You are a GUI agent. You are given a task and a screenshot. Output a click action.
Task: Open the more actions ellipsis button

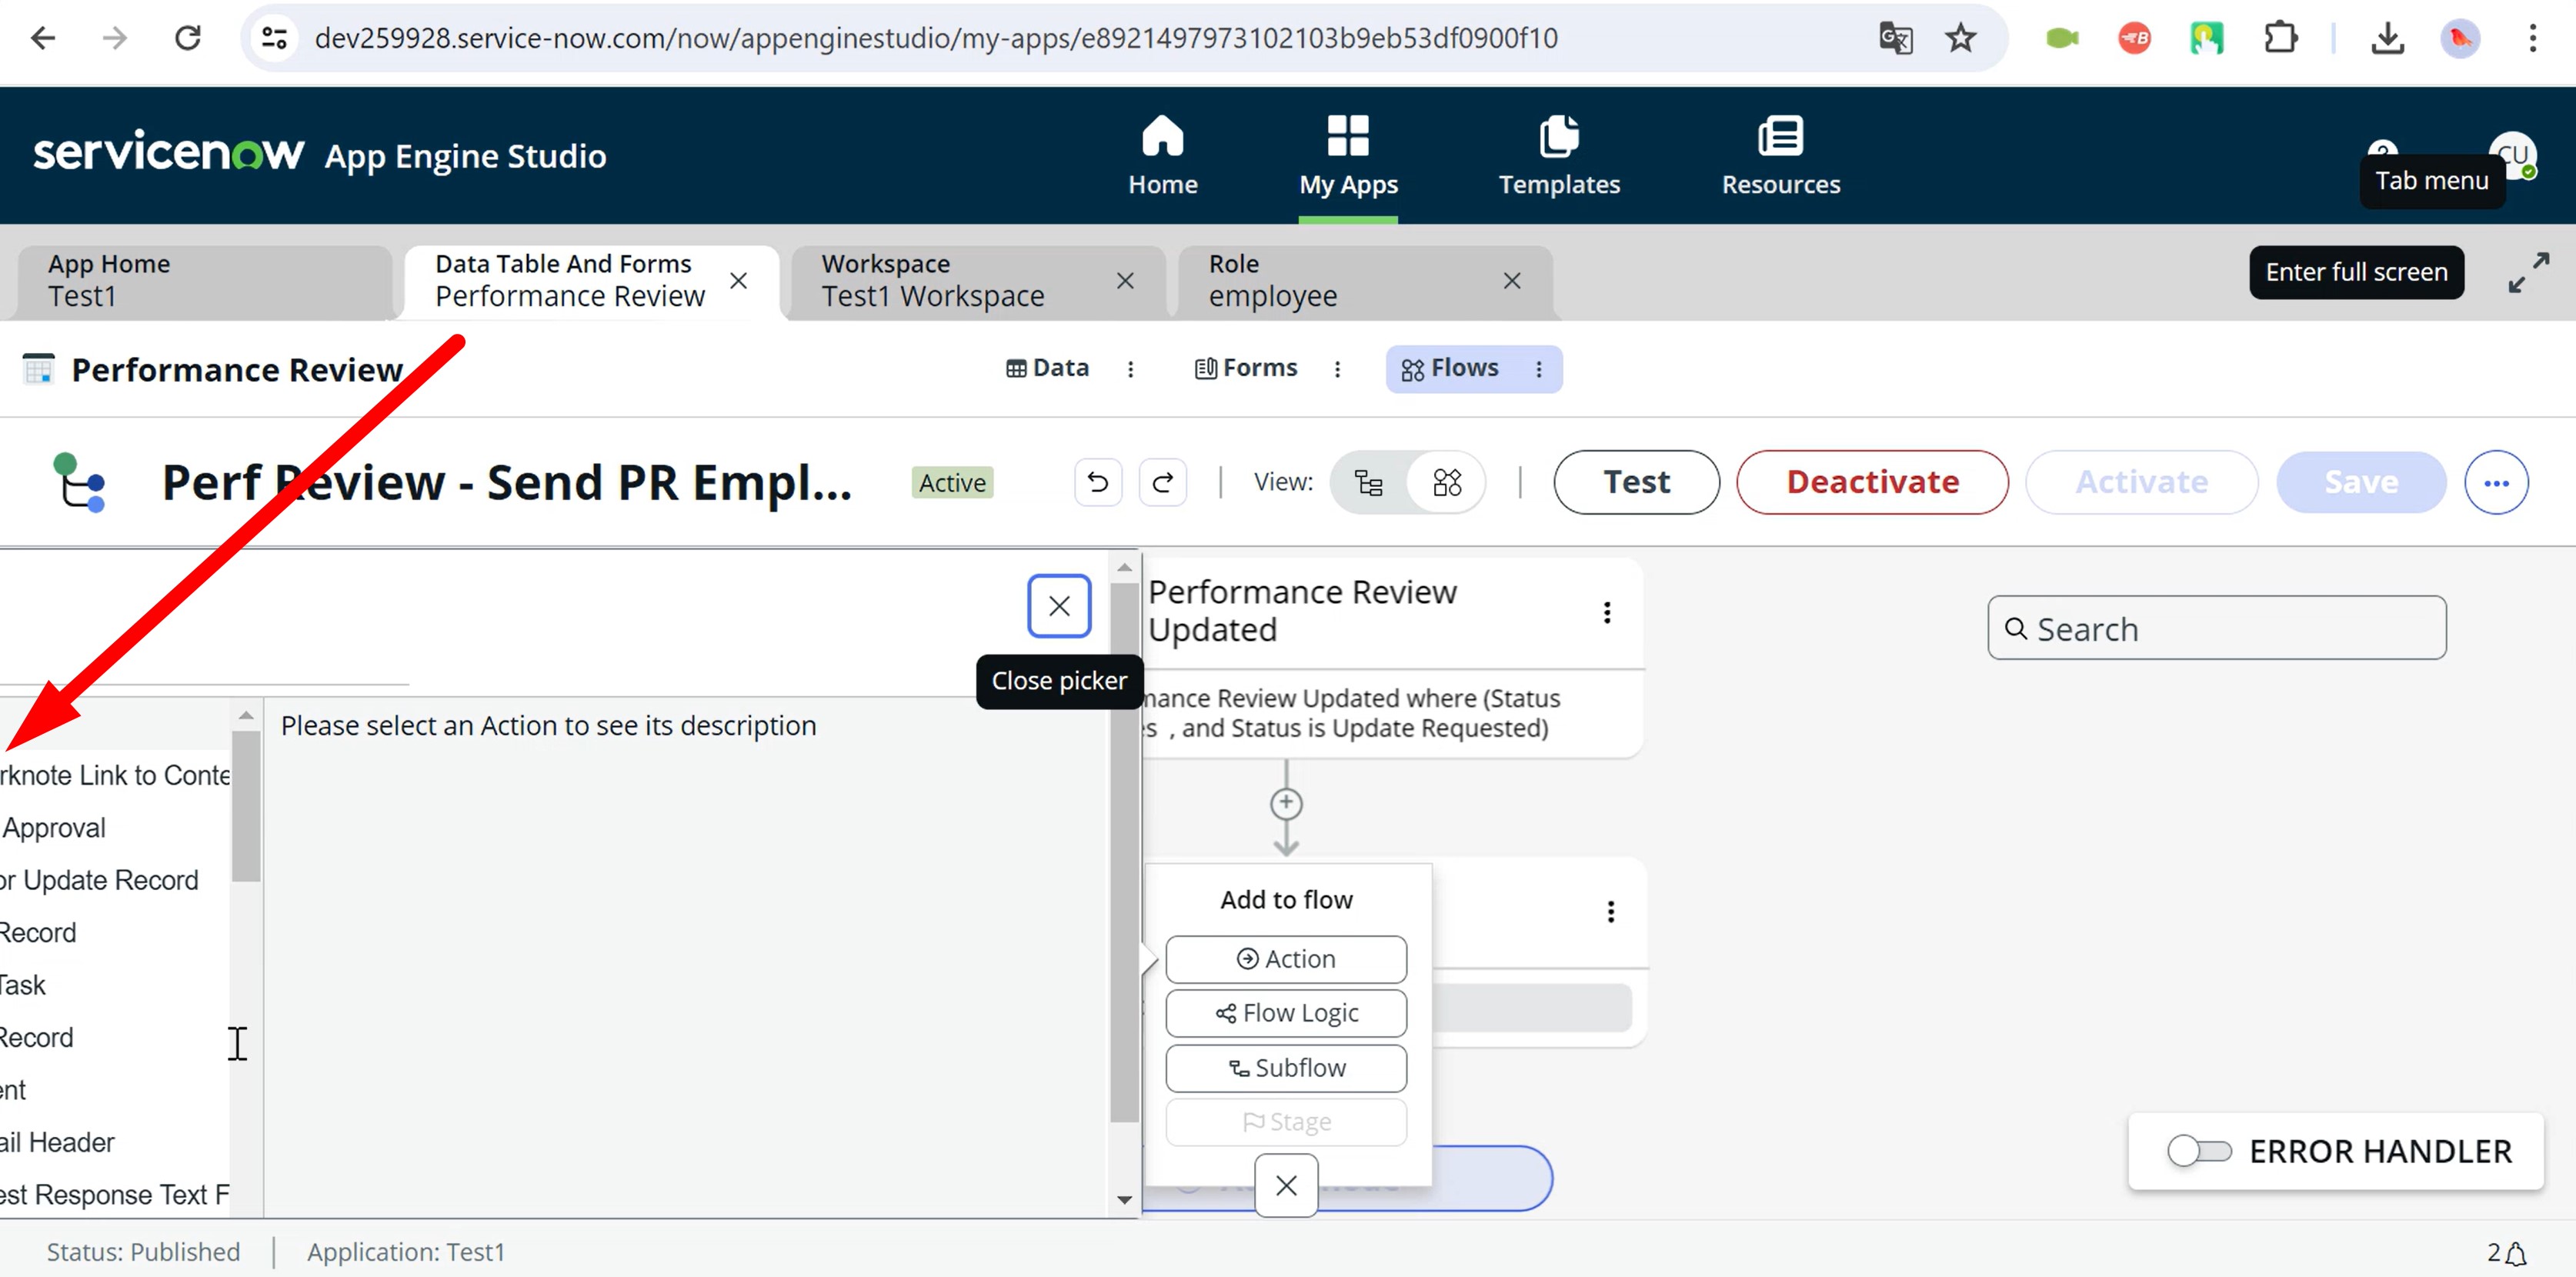point(2496,482)
